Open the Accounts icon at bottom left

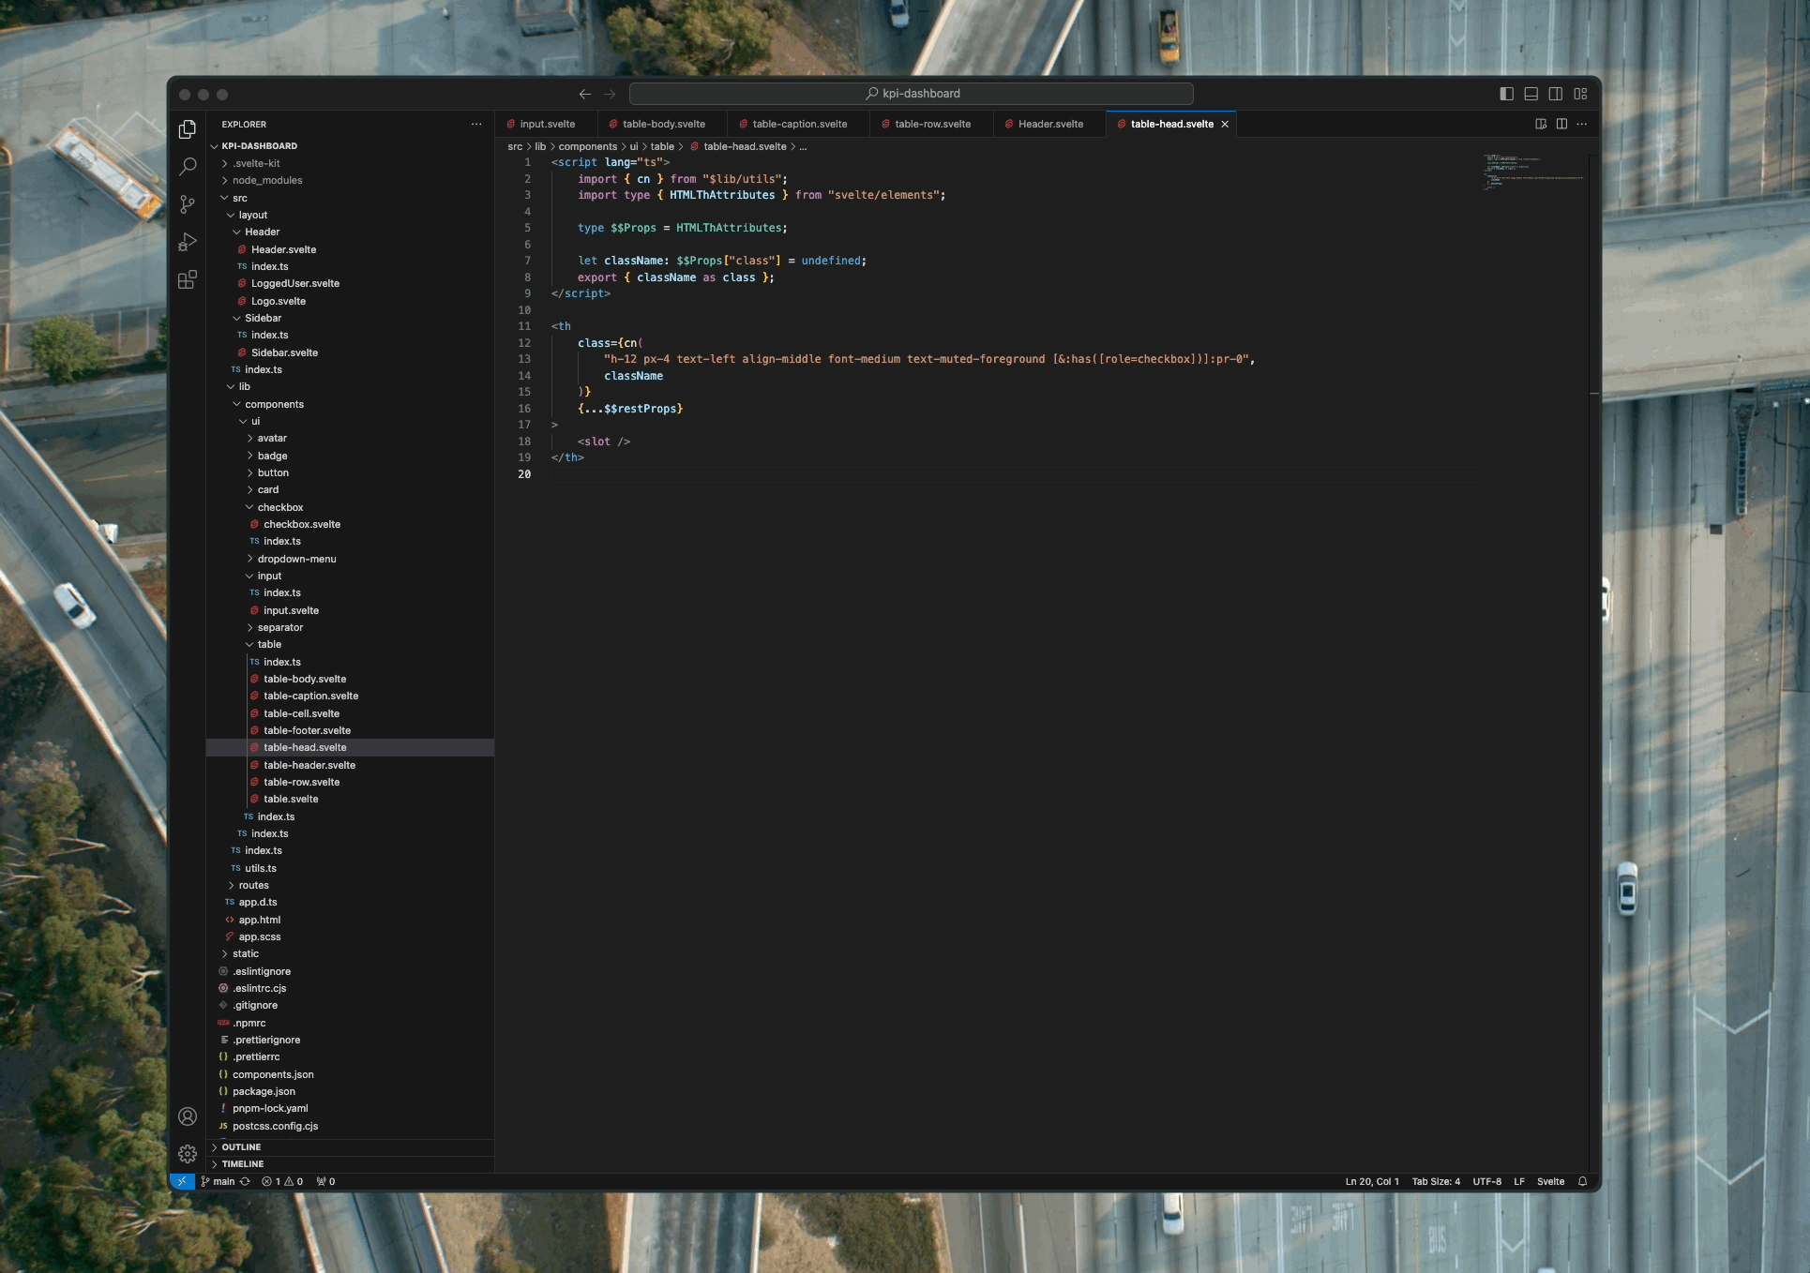(x=188, y=1117)
